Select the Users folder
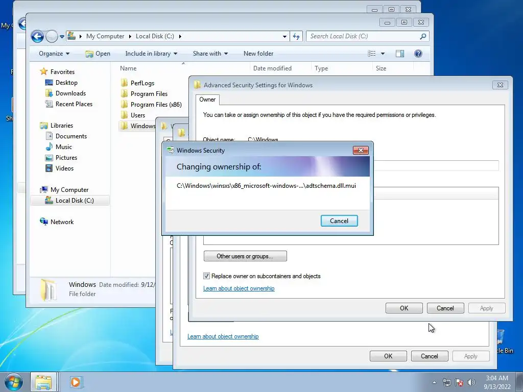Image resolution: width=523 pixels, height=392 pixels. tap(137, 115)
